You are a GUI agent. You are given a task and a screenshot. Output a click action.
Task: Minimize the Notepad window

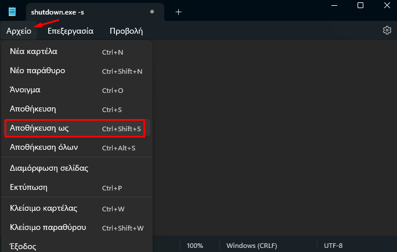pos(334,5)
